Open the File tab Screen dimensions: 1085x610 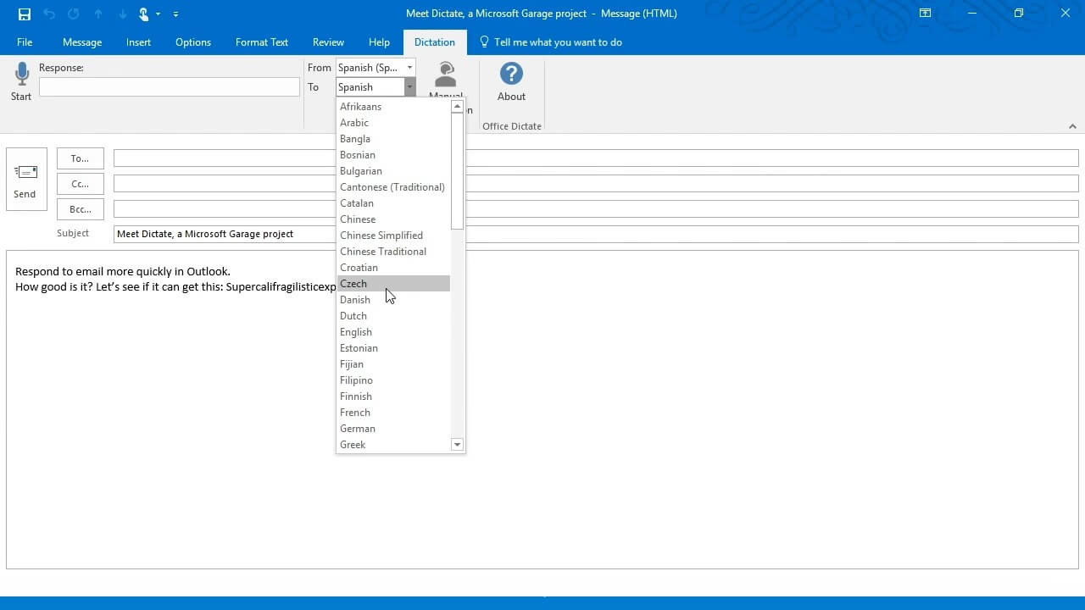click(x=25, y=42)
